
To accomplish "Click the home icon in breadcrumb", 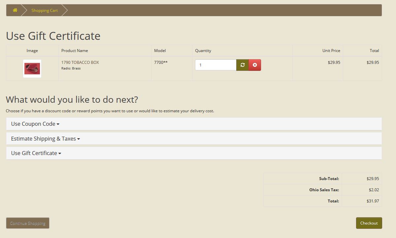I will 15,10.
